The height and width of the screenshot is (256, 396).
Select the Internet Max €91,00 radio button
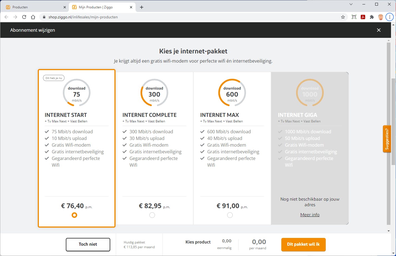230,215
